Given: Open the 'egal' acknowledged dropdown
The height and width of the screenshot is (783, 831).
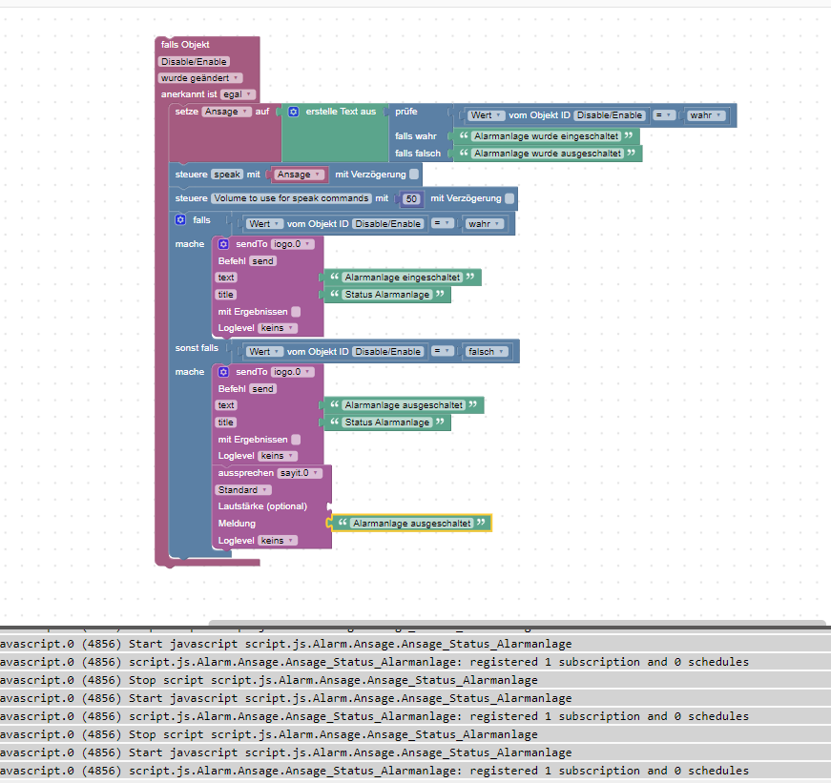Looking at the screenshot, I should click(x=238, y=94).
